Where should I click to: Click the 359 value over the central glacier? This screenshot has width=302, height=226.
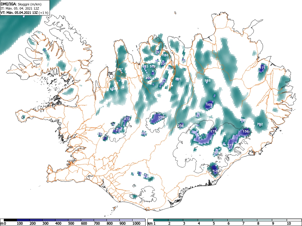point(161,117)
